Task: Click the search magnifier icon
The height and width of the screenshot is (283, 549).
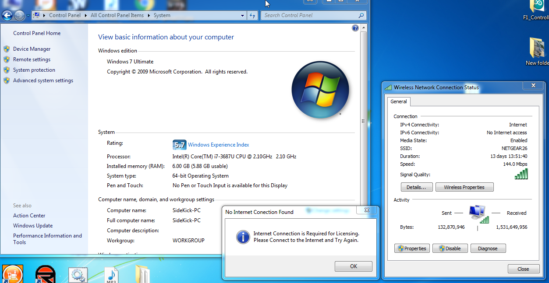Action: tap(361, 15)
